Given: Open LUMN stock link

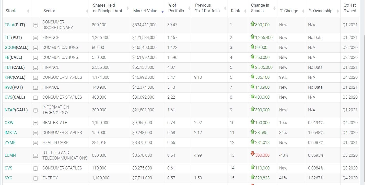Looking at the screenshot, I should coord(10,155).
